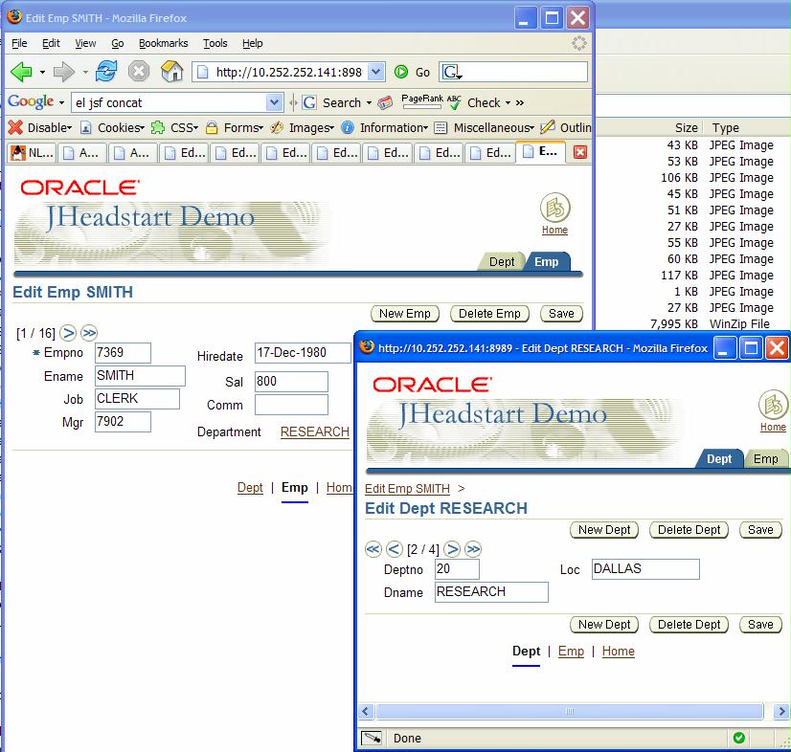This screenshot has width=791, height=752.
Task: Go to next Emp record arrow
Action: tap(68, 333)
